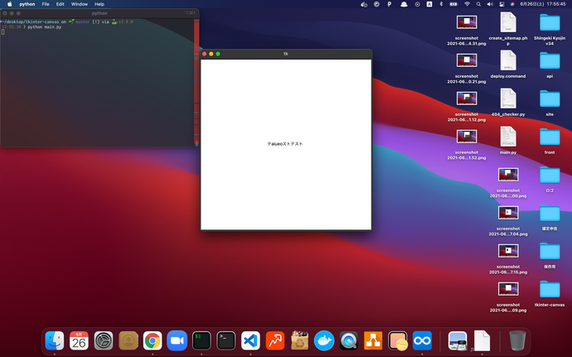
Task: Open the input source 'A' menu icon
Action: point(429,4)
